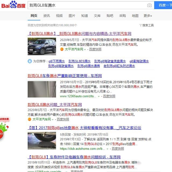Click the www.12365auto.com/zlts... URL
Image resolution: width=172 pixels, height=172 pixels.
(x=78, y=96)
